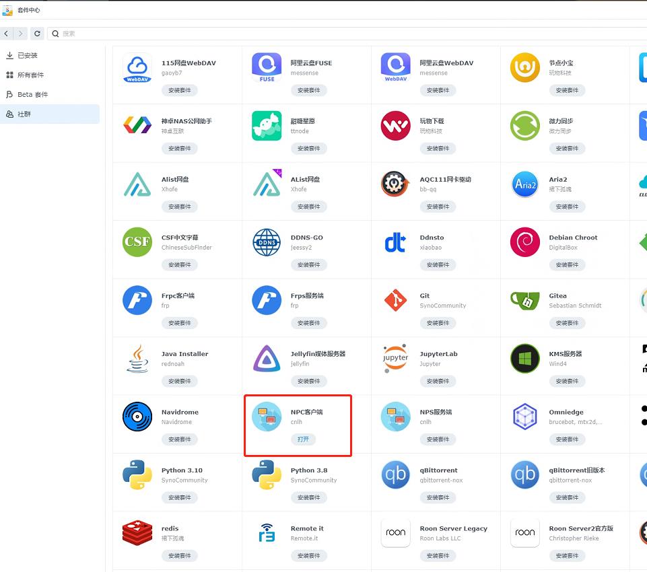Click 安装套件 under DDNS-GO
This screenshot has width=647, height=572.
[309, 264]
